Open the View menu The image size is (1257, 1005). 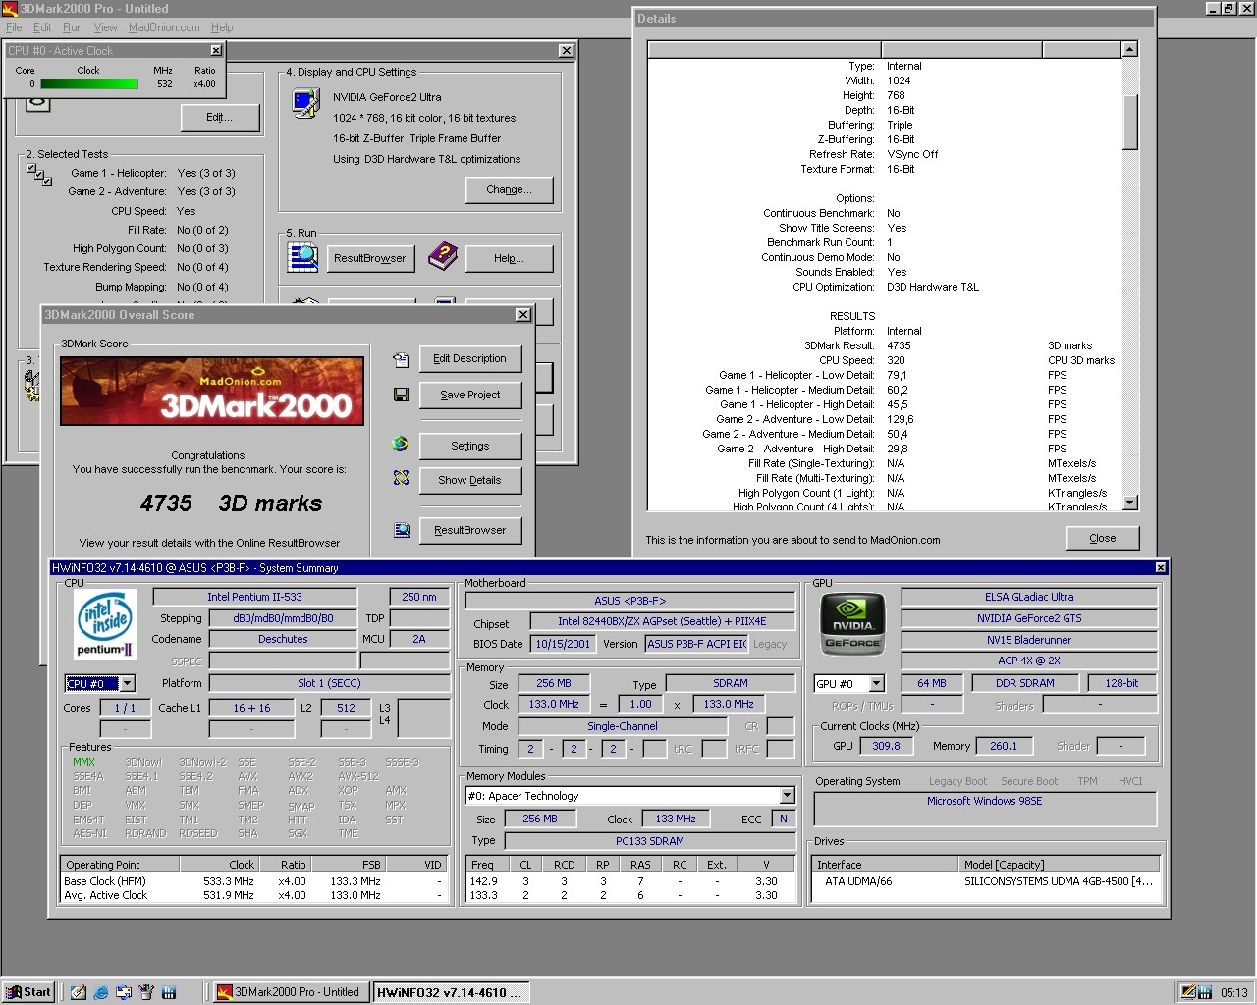(x=105, y=27)
